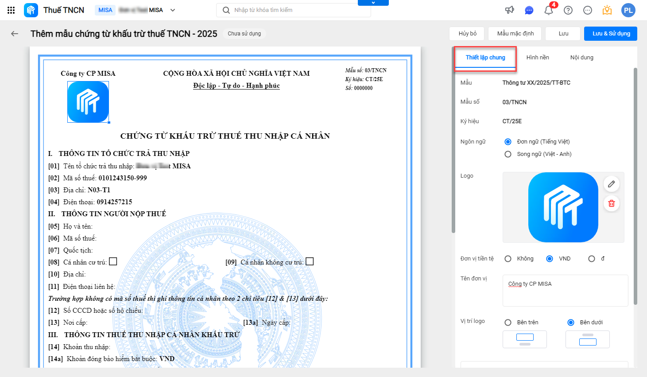Click the Thuế TNCN app logo
Screen dimensions: 647x377
(x=31, y=10)
